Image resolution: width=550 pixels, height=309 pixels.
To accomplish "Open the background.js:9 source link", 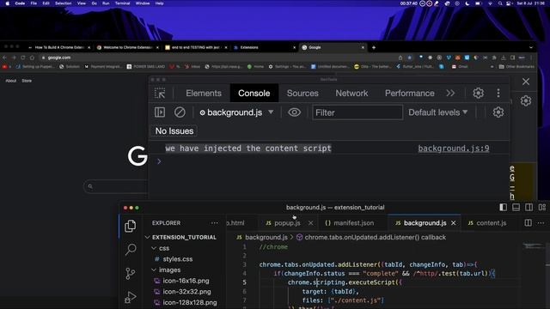I will 453,148.
